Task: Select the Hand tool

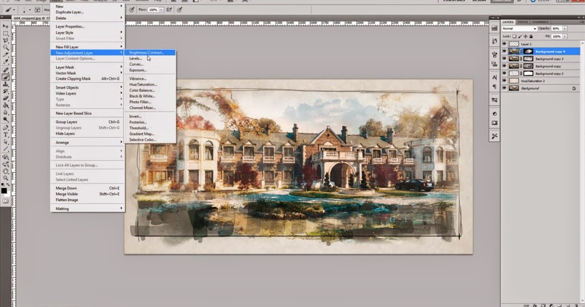Action: click(6, 172)
